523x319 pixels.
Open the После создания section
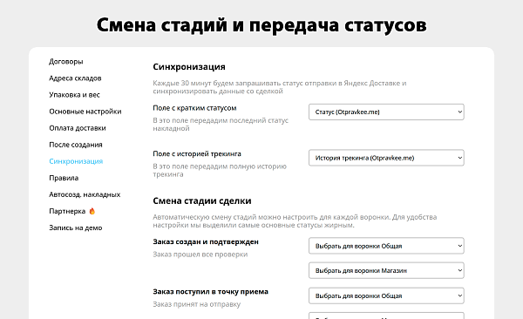(76, 145)
